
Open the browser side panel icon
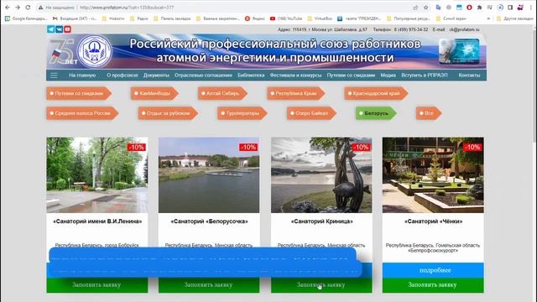pyautogui.click(x=510, y=8)
